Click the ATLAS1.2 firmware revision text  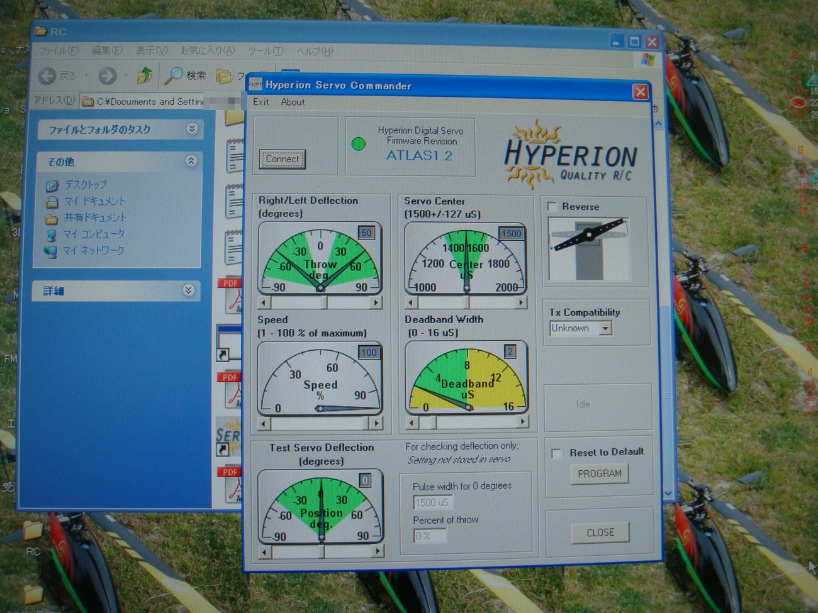point(419,155)
